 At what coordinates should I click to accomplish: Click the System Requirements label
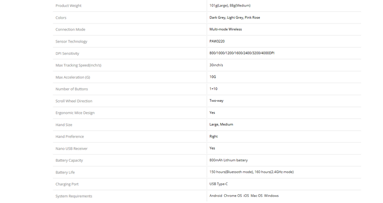(74, 196)
